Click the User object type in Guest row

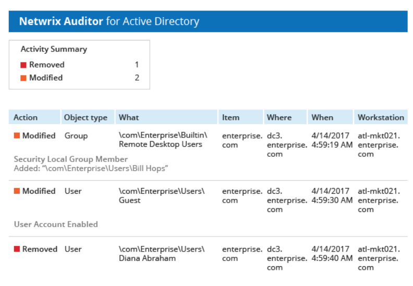[x=73, y=191]
